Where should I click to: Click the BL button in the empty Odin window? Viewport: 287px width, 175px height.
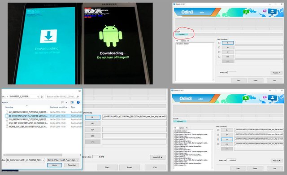pos(228,43)
